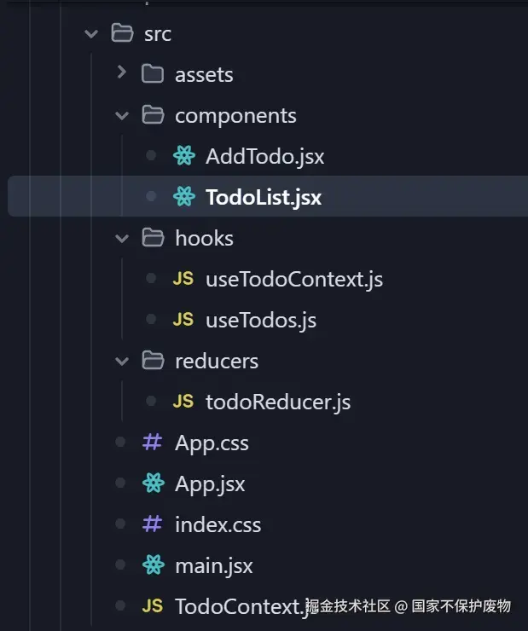Image resolution: width=528 pixels, height=631 pixels.
Task: Click the assets folder icon
Action: click(153, 74)
